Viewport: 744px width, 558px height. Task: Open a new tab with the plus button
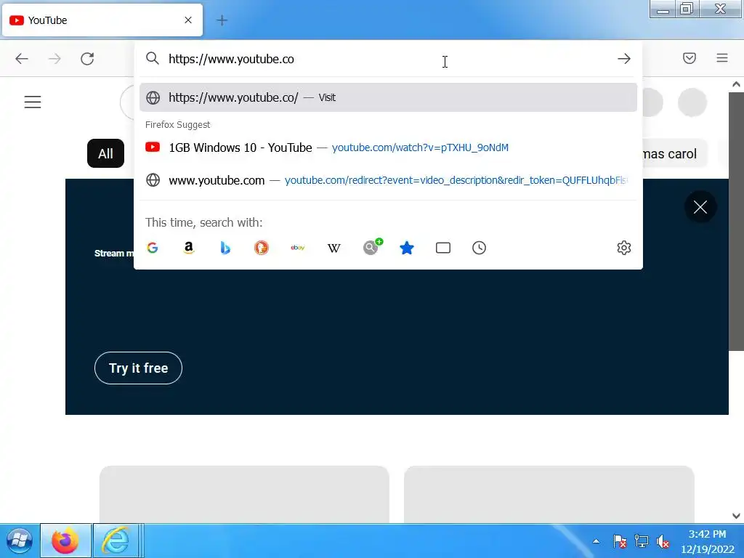(x=222, y=20)
